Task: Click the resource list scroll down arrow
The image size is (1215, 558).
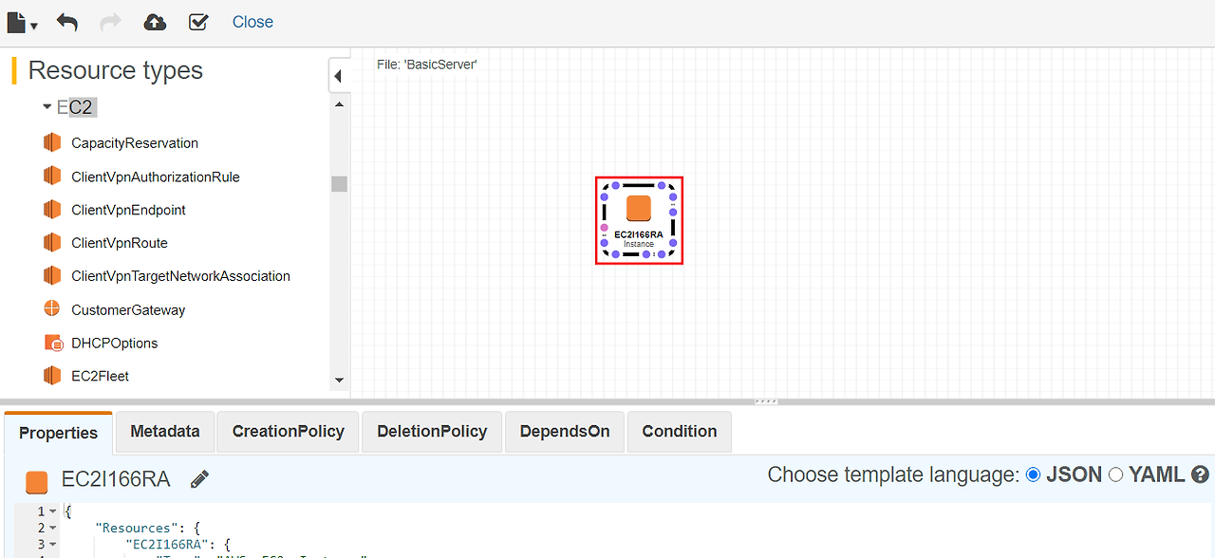Action: tap(339, 381)
